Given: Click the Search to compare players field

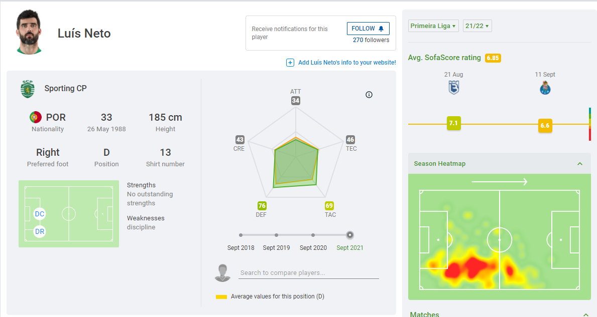Looking at the screenshot, I should pyautogui.click(x=308, y=273).
